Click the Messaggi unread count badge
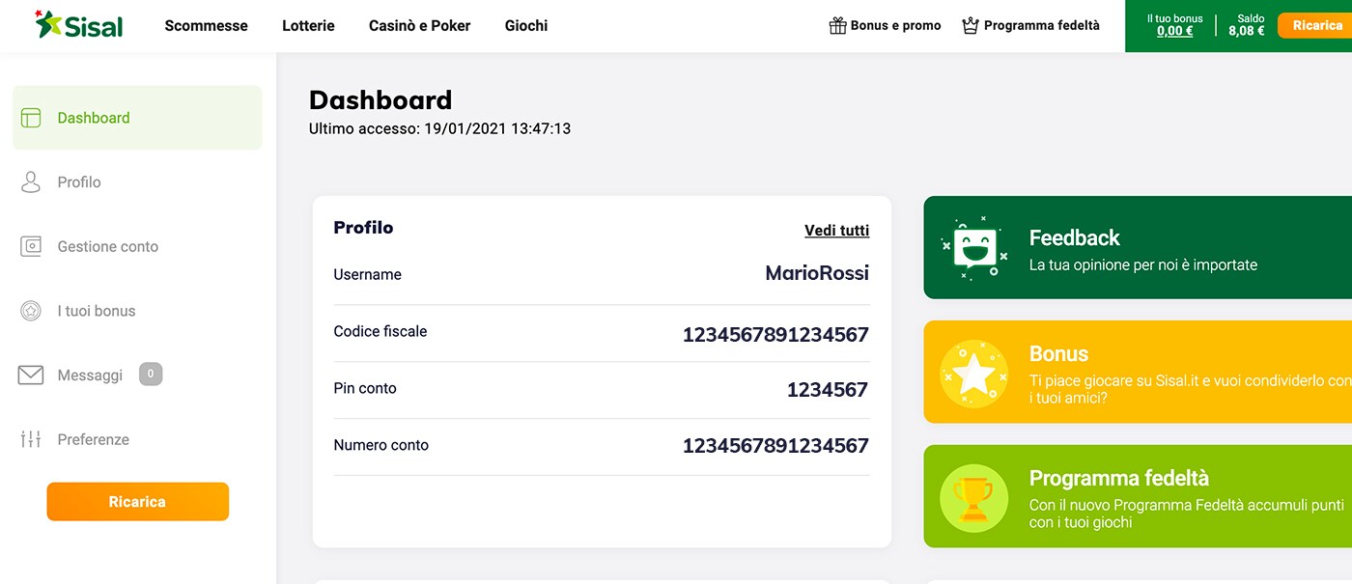 (151, 374)
